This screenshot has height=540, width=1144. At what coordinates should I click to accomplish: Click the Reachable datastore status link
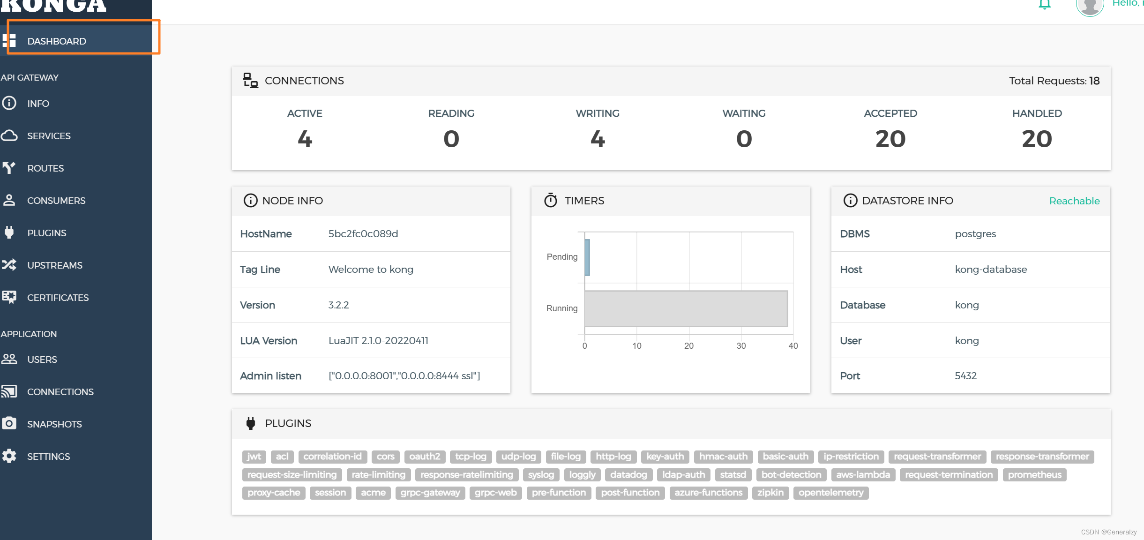pyautogui.click(x=1074, y=201)
